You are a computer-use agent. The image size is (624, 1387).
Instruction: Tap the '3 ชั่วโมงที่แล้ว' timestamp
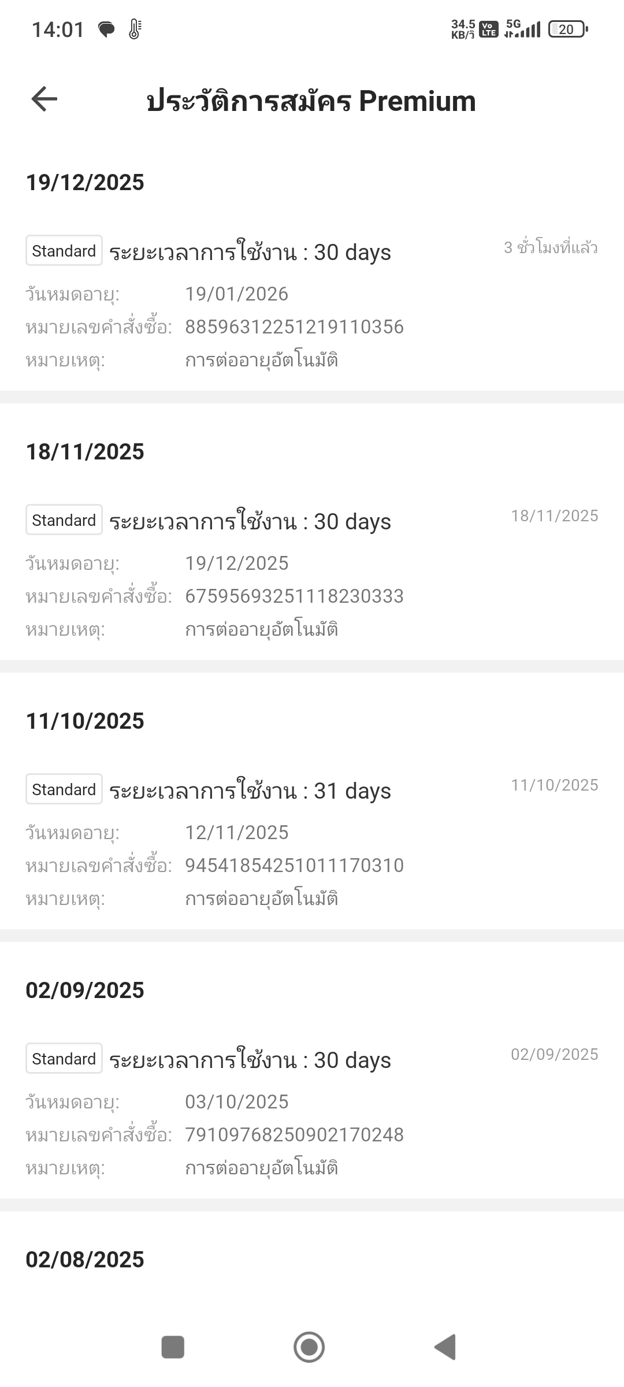pos(551,248)
